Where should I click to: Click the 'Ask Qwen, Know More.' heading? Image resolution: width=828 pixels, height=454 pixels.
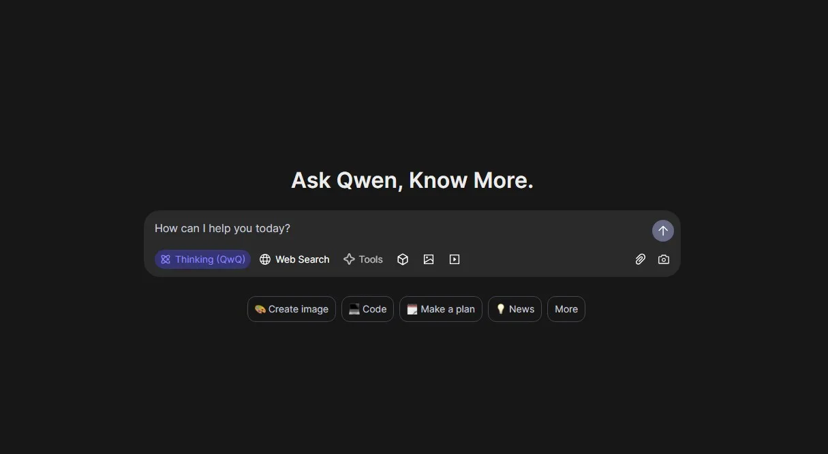pos(412,180)
